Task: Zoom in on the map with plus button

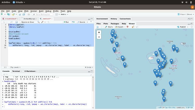Action: (x=99, y=32)
